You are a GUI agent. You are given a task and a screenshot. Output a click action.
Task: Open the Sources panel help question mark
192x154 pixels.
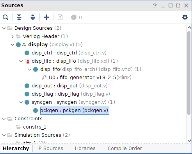coord(155,5)
